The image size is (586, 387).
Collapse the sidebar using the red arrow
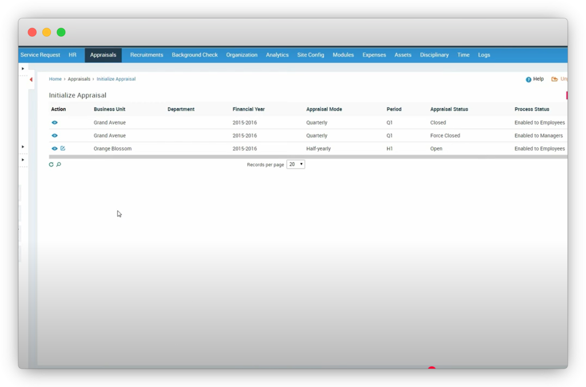(31, 80)
